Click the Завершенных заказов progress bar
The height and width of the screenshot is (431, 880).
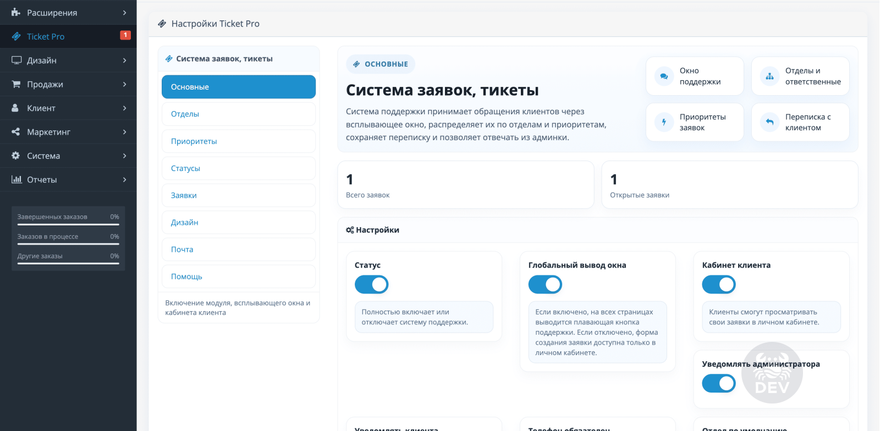click(68, 224)
